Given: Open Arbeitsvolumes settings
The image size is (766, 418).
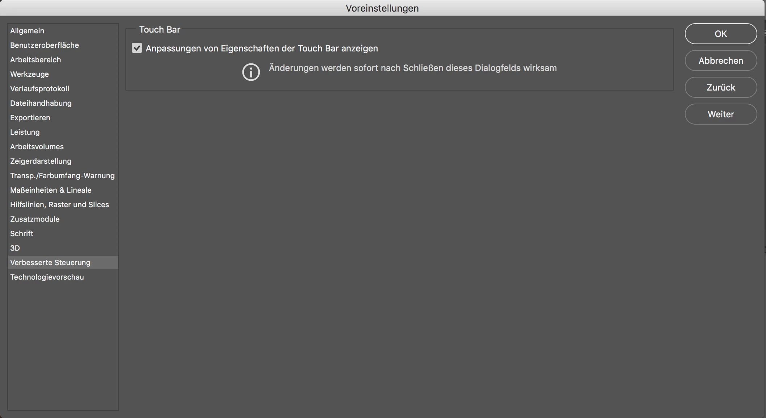Looking at the screenshot, I should 37,147.
